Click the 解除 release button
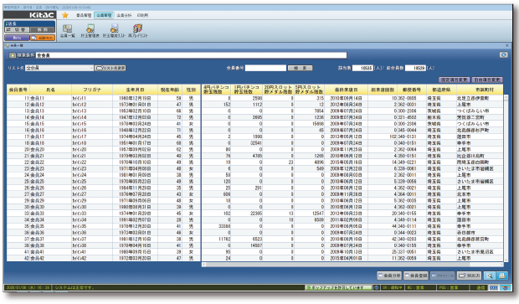 point(43,30)
